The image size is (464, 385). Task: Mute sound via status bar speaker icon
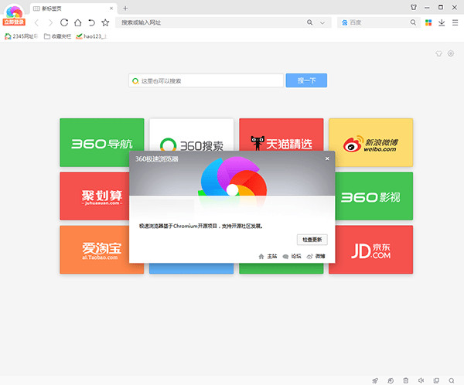pyautogui.click(x=421, y=380)
